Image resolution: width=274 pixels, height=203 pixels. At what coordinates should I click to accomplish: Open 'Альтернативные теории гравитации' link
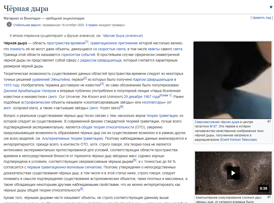coord(72,138)
